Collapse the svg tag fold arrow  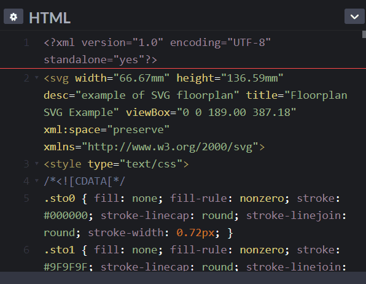[x=37, y=77]
